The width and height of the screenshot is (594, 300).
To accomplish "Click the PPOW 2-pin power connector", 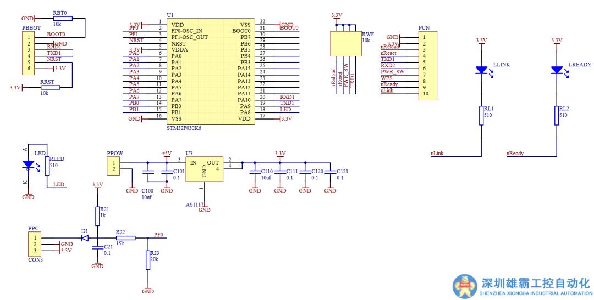I will pos(114,166).
